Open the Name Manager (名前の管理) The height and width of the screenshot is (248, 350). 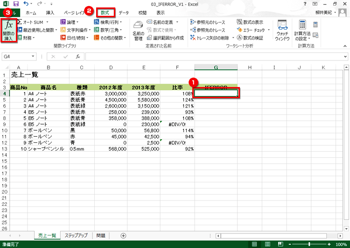[138, 31]
